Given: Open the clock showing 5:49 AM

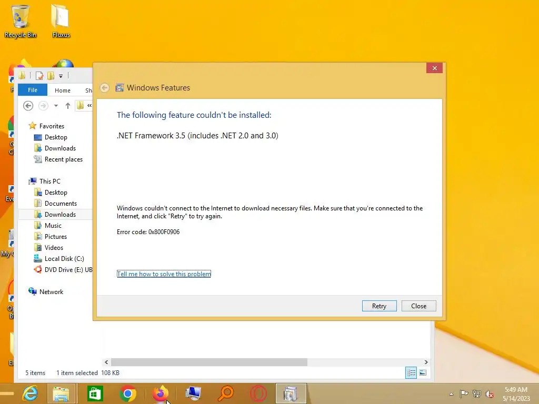Looking at the screenshot, I should (x=516, y=394).
